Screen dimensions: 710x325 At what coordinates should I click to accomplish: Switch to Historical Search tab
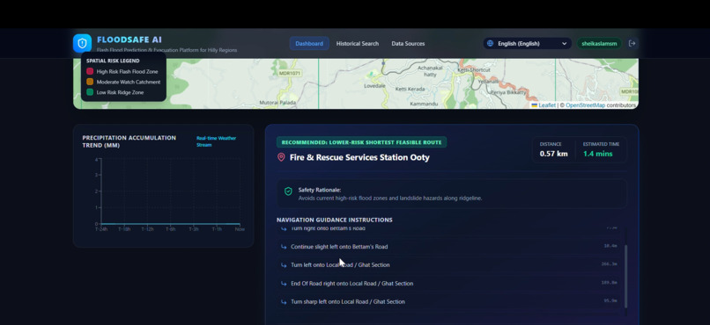point(358,43)
